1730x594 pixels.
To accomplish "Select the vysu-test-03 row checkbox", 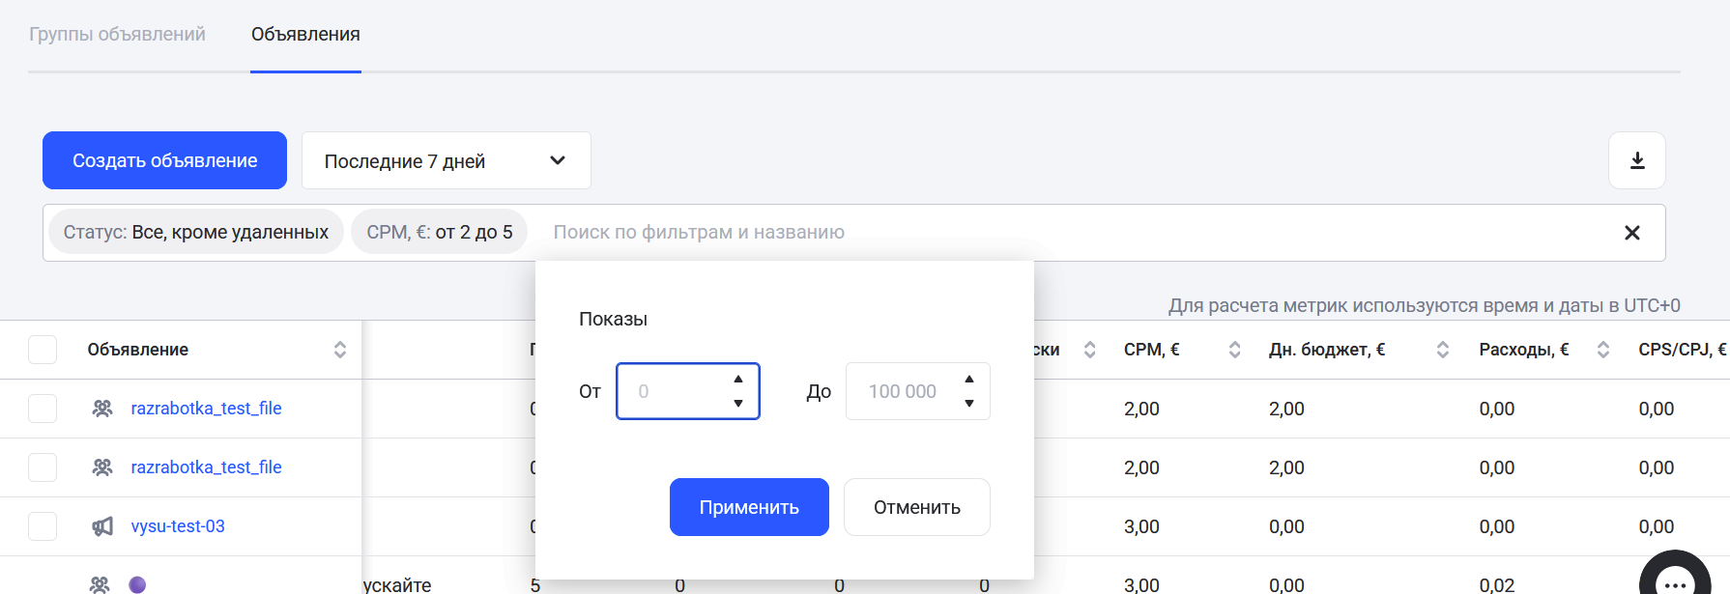I will coord(43,526).
